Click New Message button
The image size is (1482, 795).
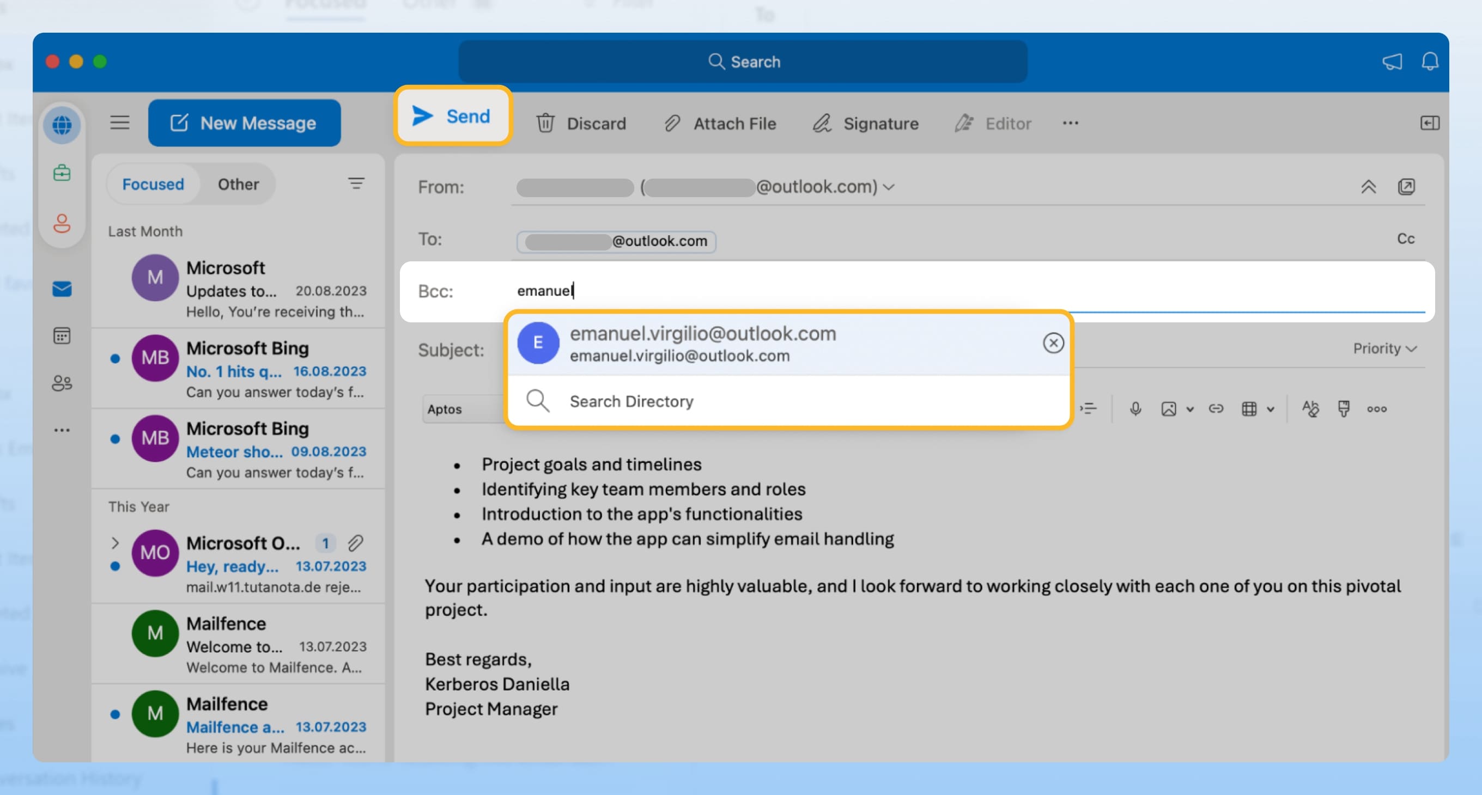pos(243,123)
